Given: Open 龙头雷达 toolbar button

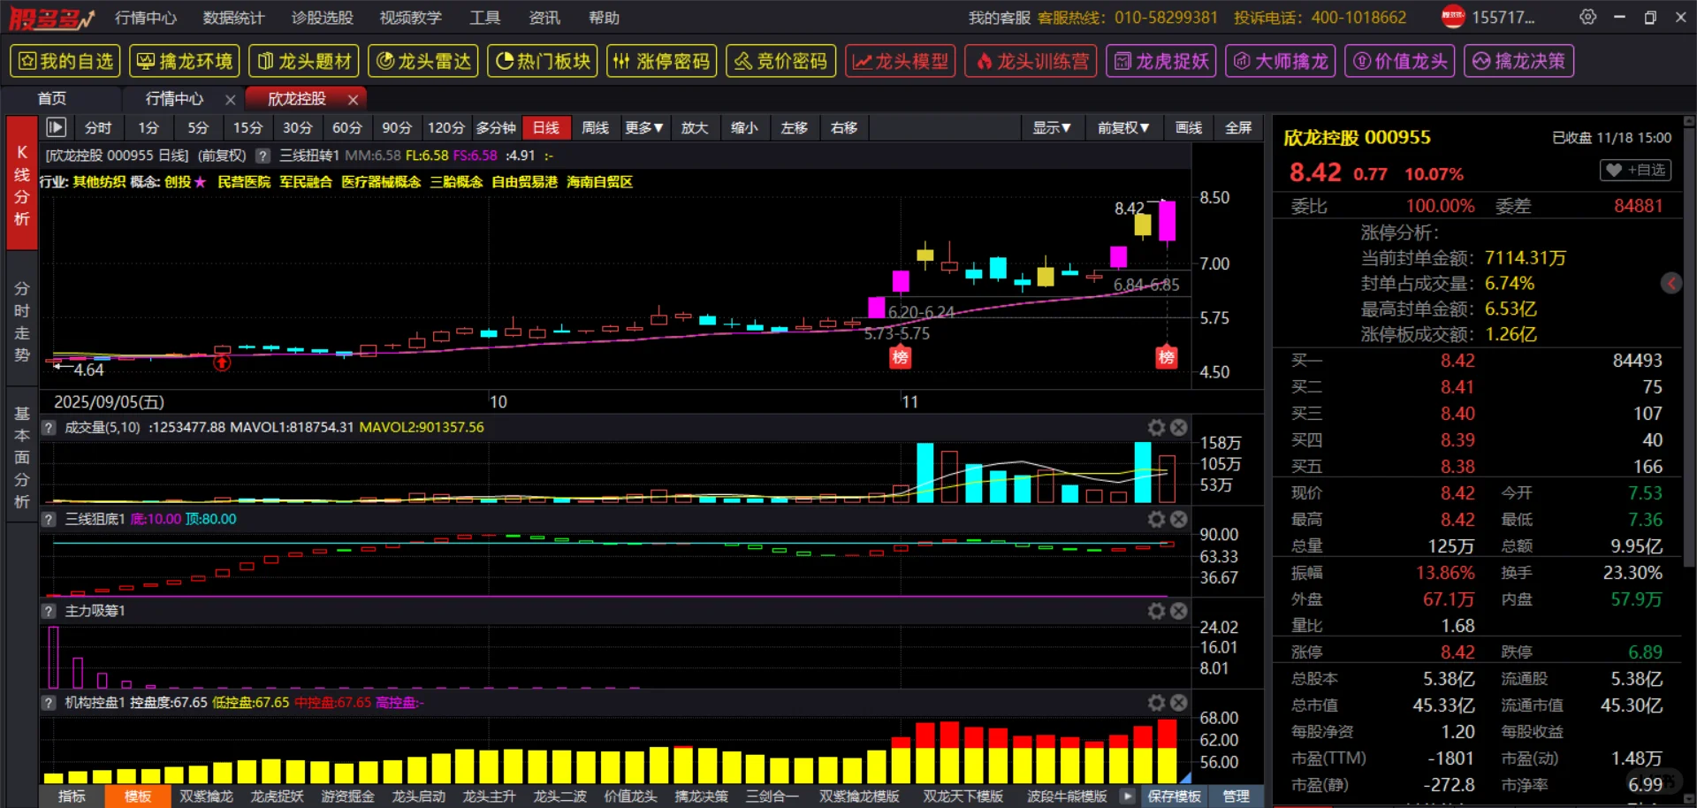Looking at the screenshot, I should tap(423, 61).
